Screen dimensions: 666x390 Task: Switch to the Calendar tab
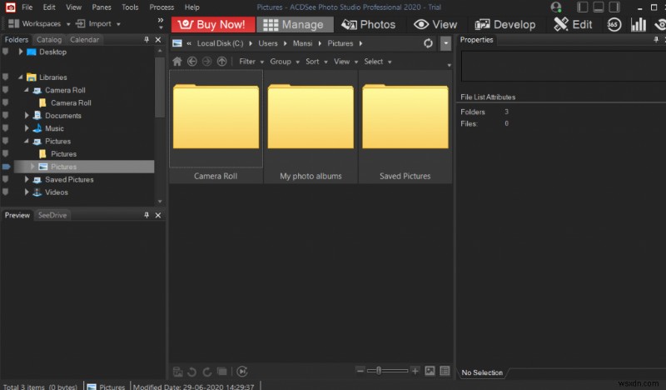coord(85,39)
